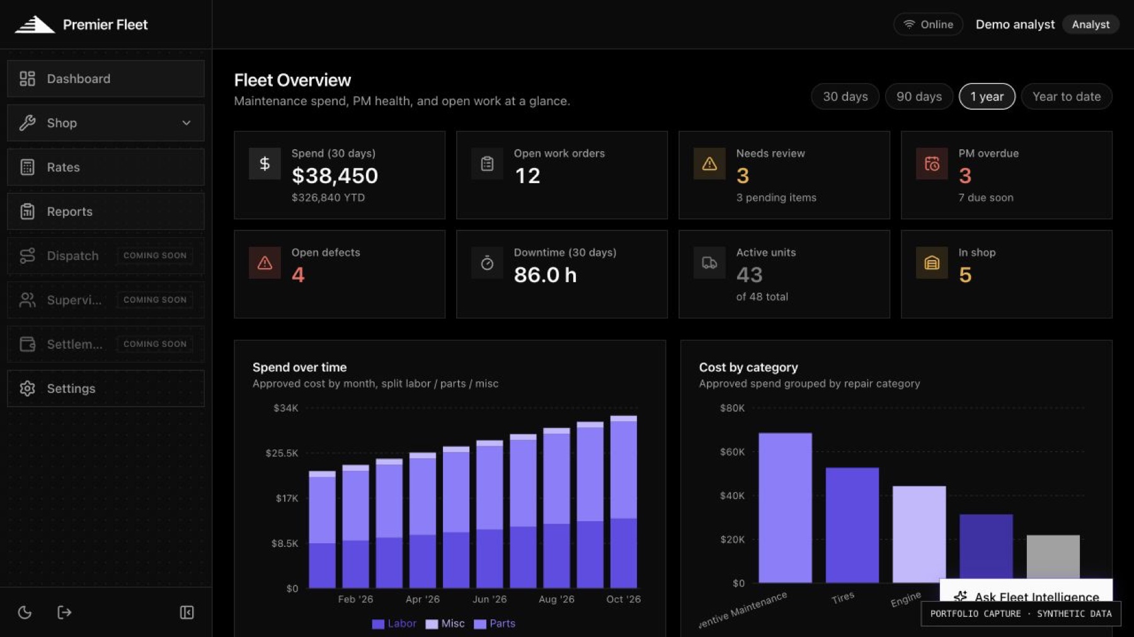1134x637 pixels.
Task: Click the sparkle icon in Ask Fleet Intelligence
Action: (961, 597)
